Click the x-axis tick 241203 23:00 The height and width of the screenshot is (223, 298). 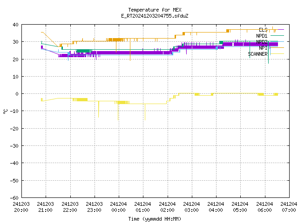[x=94, y=207]
